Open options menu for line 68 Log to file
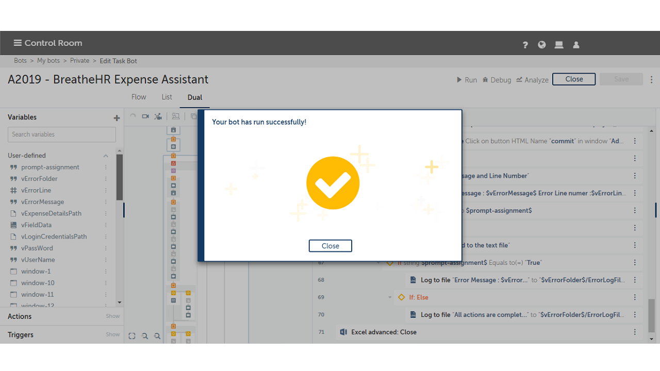This screenshot has width=660, height=371. [635, 280]
